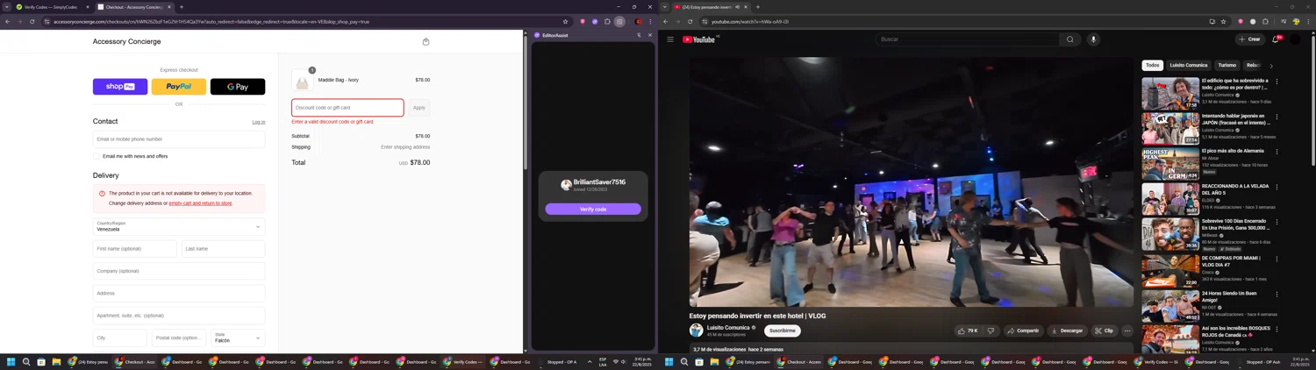This screenshot has width=1316, height=370.
Task: Bookmark the YouTube page with star icon
Action: pos(1223,22)
